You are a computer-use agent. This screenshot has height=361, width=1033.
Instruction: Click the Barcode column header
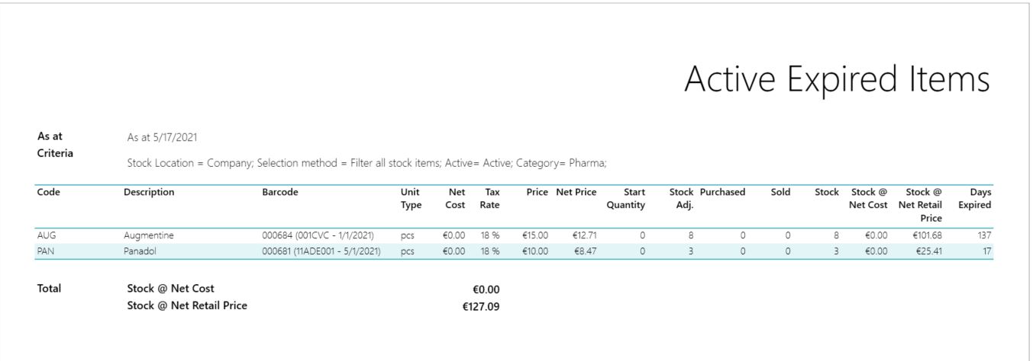280,193
